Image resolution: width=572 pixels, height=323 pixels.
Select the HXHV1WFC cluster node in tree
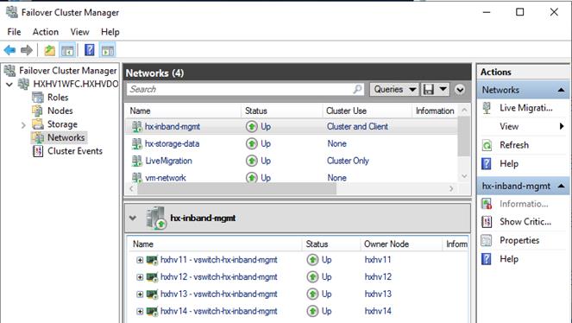76,84
